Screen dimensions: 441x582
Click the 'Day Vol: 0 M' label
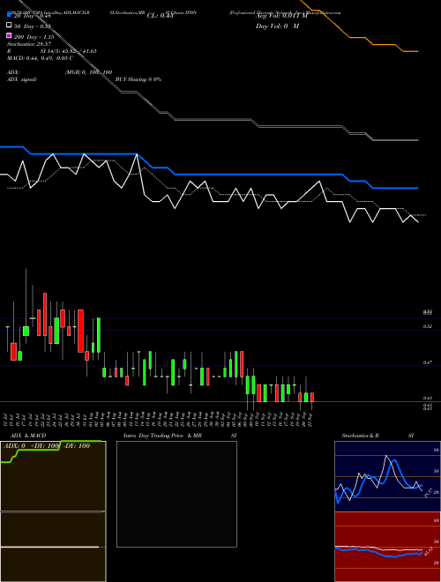277,26
